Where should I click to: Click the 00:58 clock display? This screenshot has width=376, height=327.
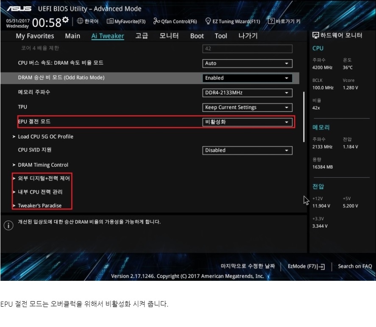pyautogui.click(x=47, y=22)
